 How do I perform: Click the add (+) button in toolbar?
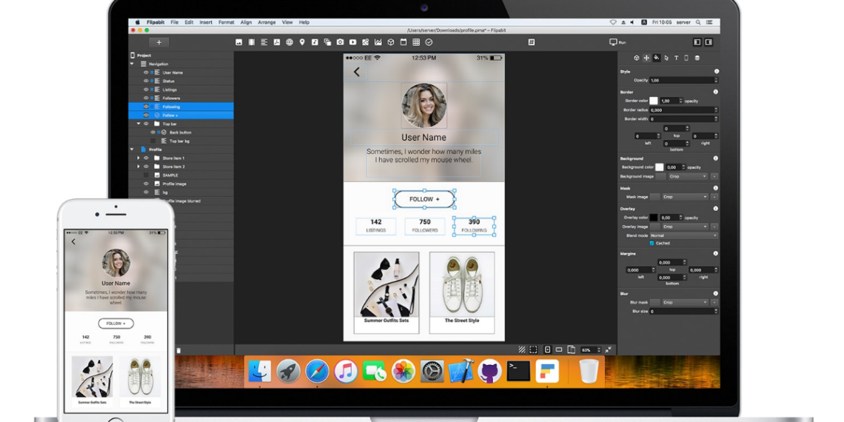tap(158, 42)
